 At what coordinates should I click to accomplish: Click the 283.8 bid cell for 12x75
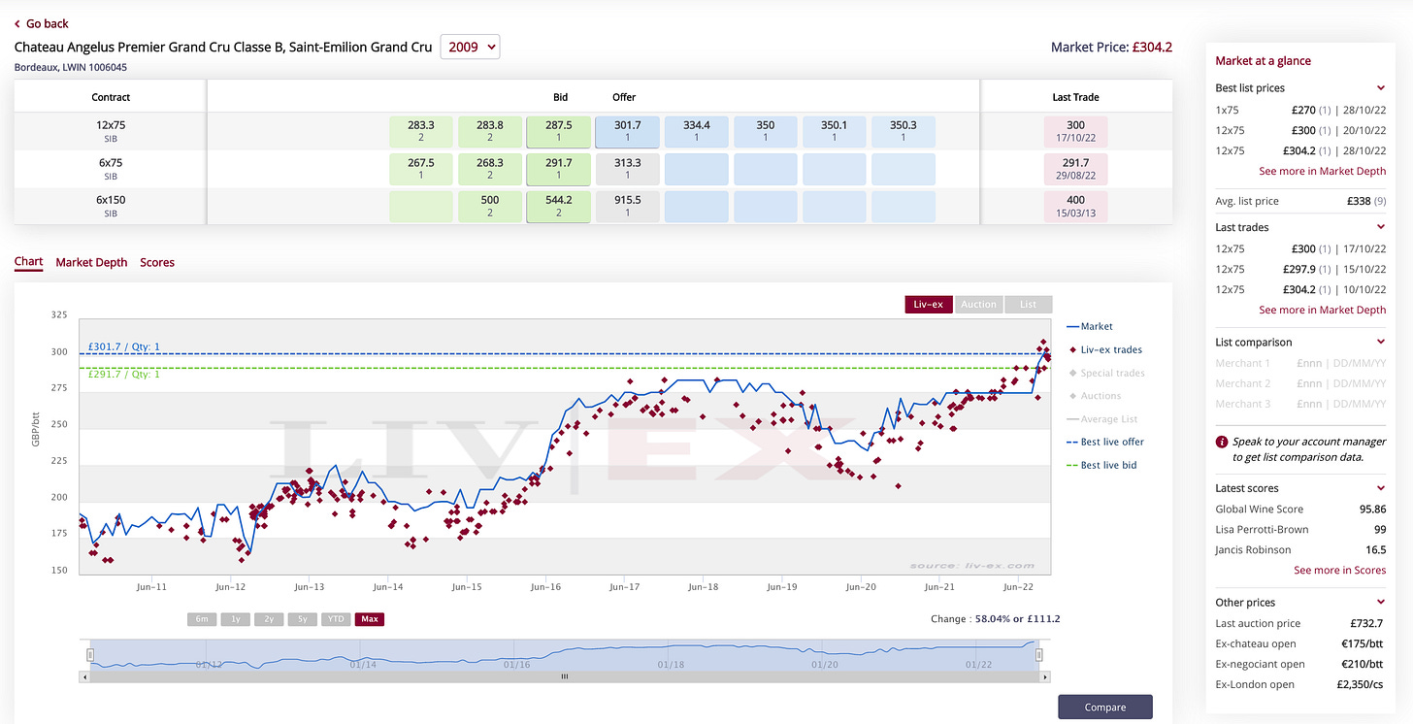(490, 132)
